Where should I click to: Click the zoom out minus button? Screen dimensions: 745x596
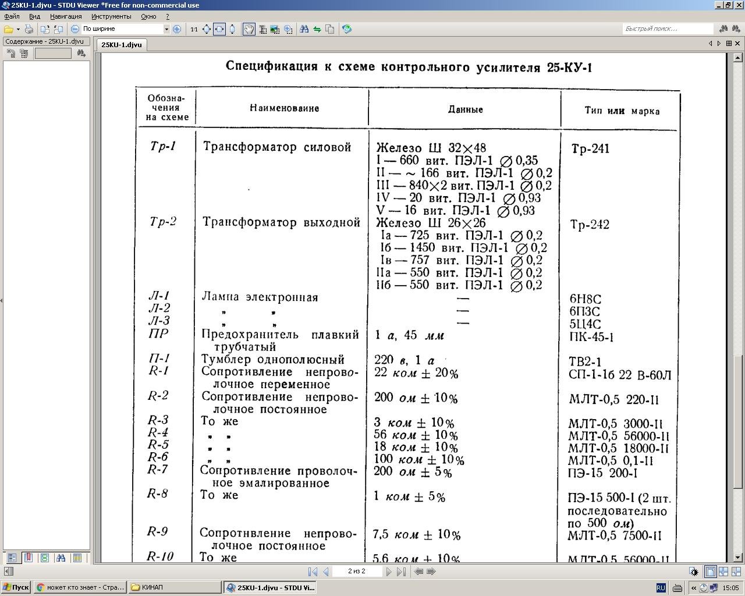tap(75, 29)
